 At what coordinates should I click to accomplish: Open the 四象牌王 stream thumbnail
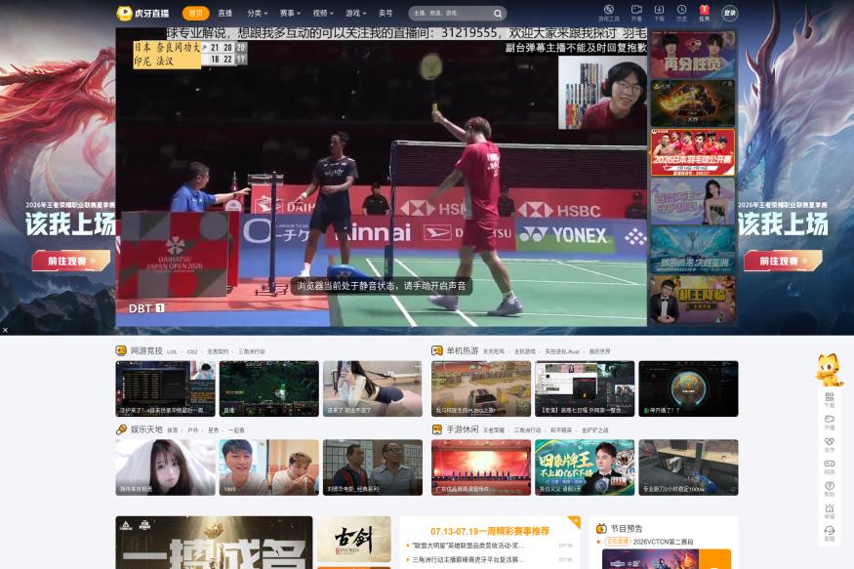click(x=585, y=467)
